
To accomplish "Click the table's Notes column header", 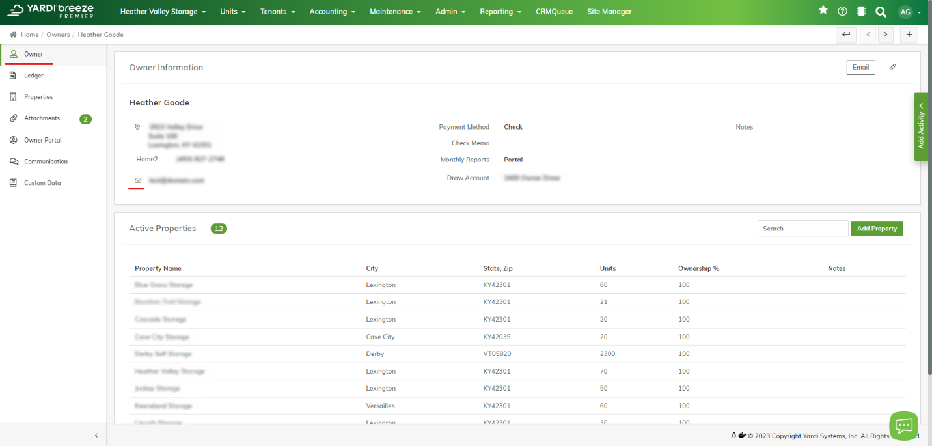I will tap(837, 268).
